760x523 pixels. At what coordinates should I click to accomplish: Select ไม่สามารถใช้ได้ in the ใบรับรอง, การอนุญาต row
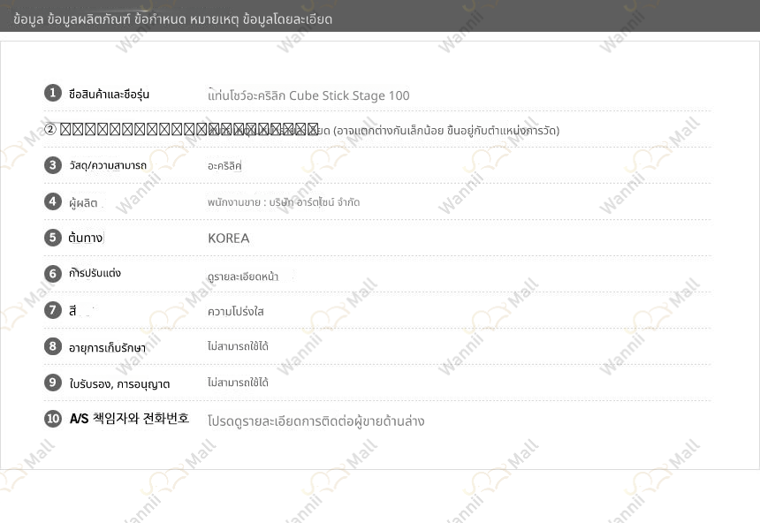click(238, 383)
